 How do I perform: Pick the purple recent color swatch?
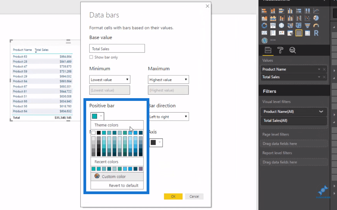(x=141, y=169)
